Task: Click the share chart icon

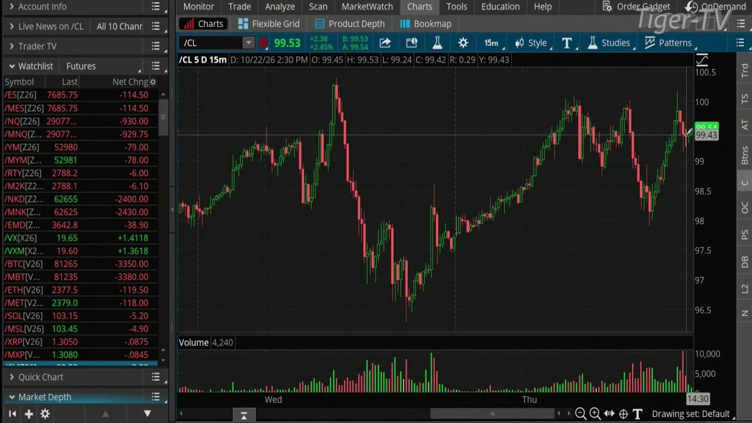Action: click(x=385, y=43)
